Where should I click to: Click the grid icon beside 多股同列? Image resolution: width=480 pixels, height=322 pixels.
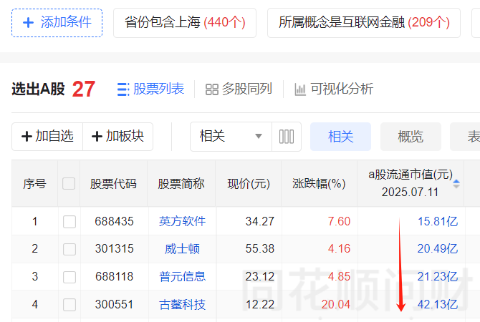212,89
